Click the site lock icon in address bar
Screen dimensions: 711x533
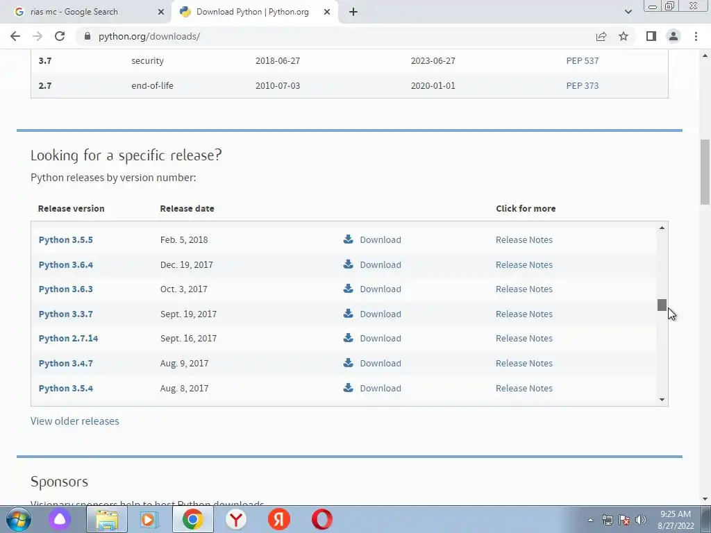coord(87,36)
